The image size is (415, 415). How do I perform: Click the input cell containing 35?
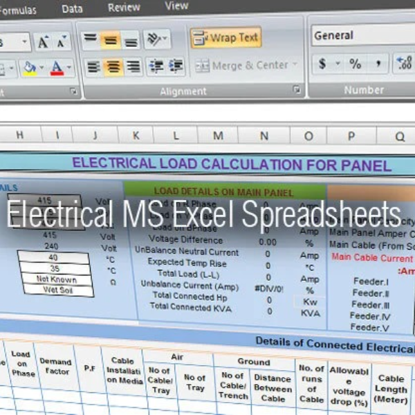[55, 268]
